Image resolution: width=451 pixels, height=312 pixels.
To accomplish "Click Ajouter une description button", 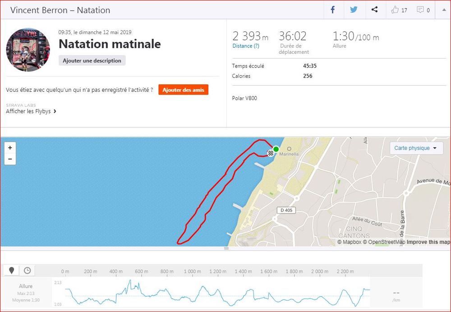I will click(92, 61).
